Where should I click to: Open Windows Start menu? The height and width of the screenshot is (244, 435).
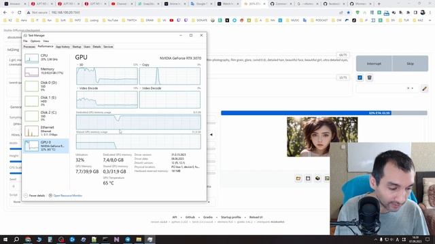pos(5,239)
